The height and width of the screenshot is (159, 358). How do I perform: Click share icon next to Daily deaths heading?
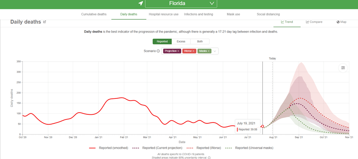tap(44, 22)
